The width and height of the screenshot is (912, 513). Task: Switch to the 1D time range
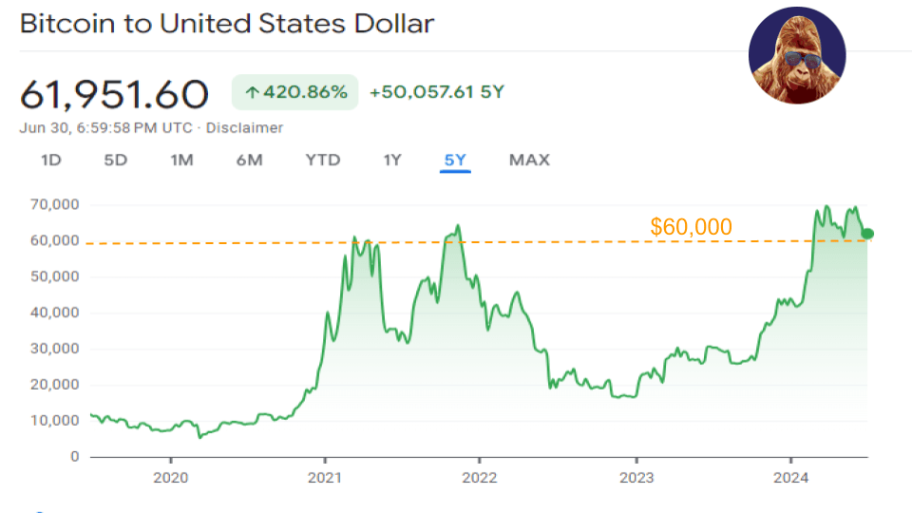tap(51, 160)
